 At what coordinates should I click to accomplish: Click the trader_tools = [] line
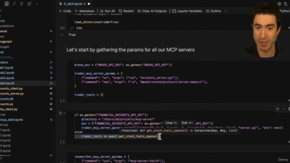pos(89,95)
